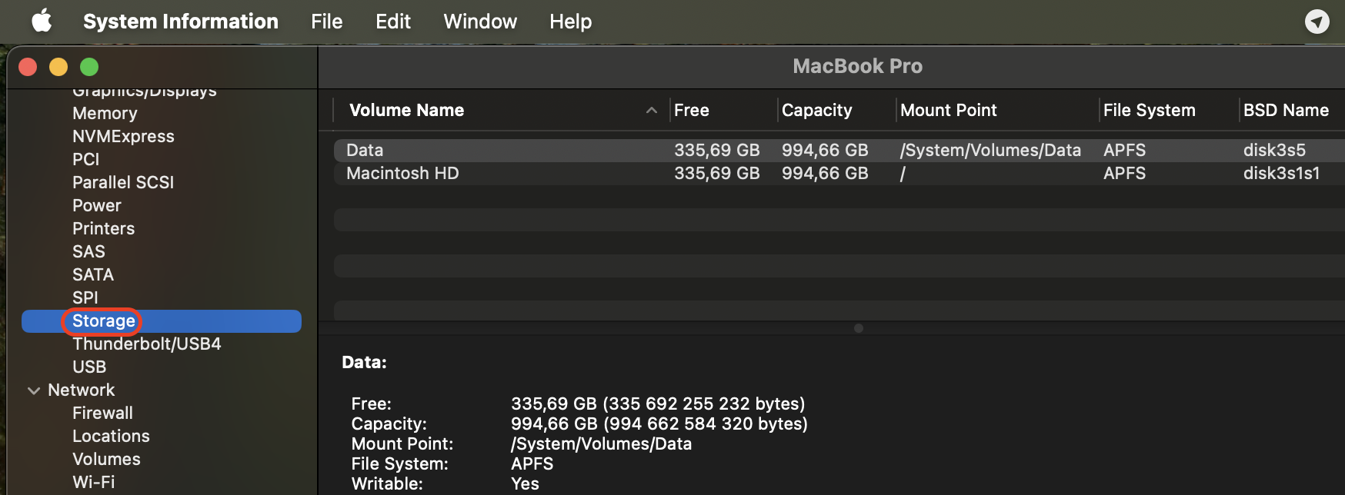
Task: Open the Edit menu
Action: tap(393, 22)
